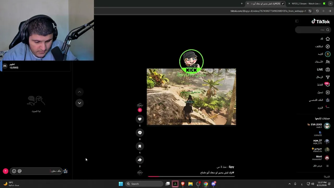The height and width of the screenshot is (188, 334).
Task: Open the Upload plus icon
Action: coord(328,92)
